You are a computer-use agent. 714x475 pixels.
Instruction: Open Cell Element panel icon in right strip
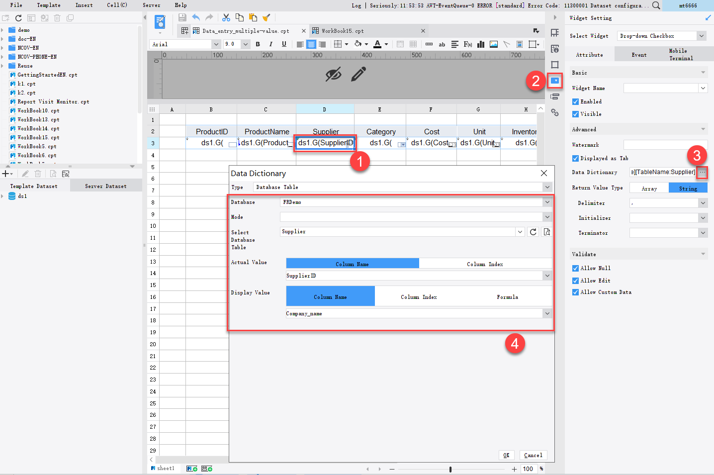pos(555,33)
